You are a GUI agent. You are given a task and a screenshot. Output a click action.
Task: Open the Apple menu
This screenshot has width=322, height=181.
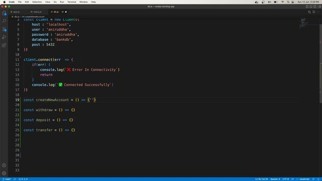tap(5, 2)
